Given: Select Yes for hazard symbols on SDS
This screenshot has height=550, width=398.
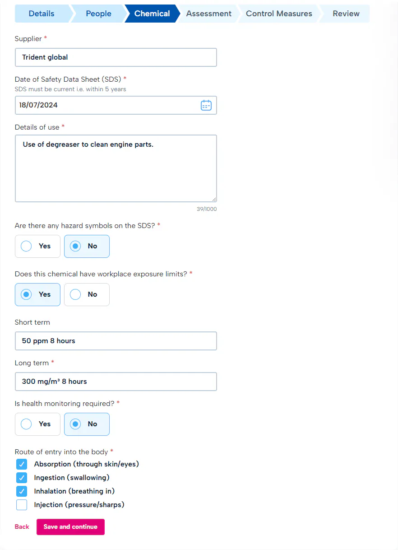Looking at the screenshot, I should point(37,246).
